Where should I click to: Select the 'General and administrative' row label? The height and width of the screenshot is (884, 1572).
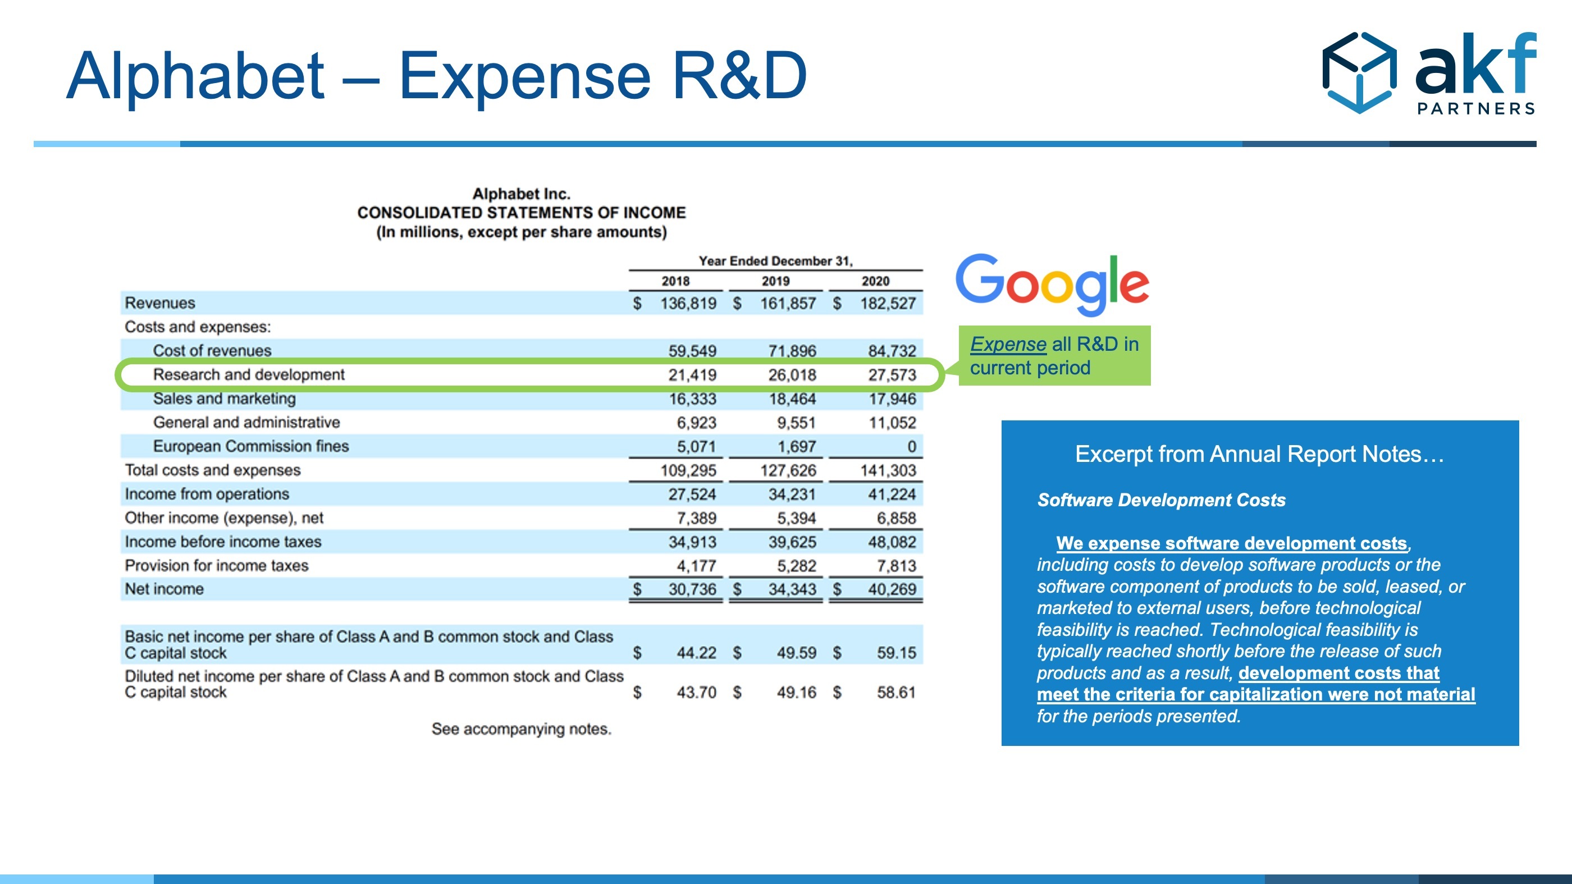(246, 422)
